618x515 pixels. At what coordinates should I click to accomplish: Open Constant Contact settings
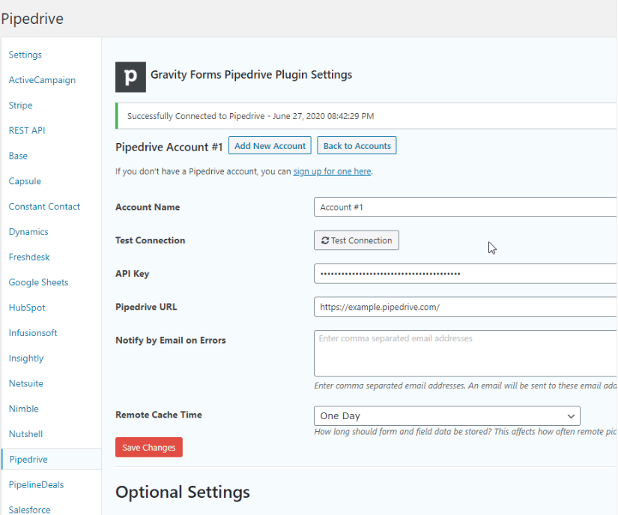coord(44,207)
